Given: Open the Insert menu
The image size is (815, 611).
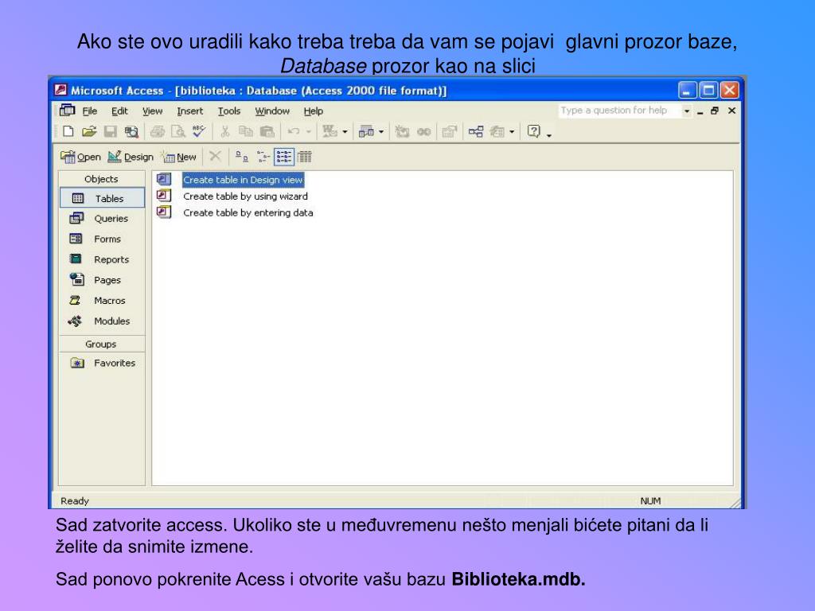Looking at the screenshot, I should pos(189,111).
